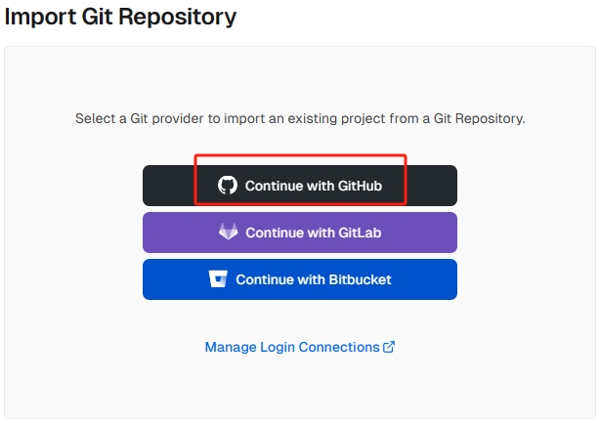600x424 pixels.
Task: Click the 'Select a Git provider' description text
Action: [300, 118]
